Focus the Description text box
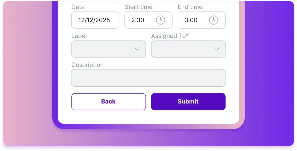297x151 pixels. point(148,78)
